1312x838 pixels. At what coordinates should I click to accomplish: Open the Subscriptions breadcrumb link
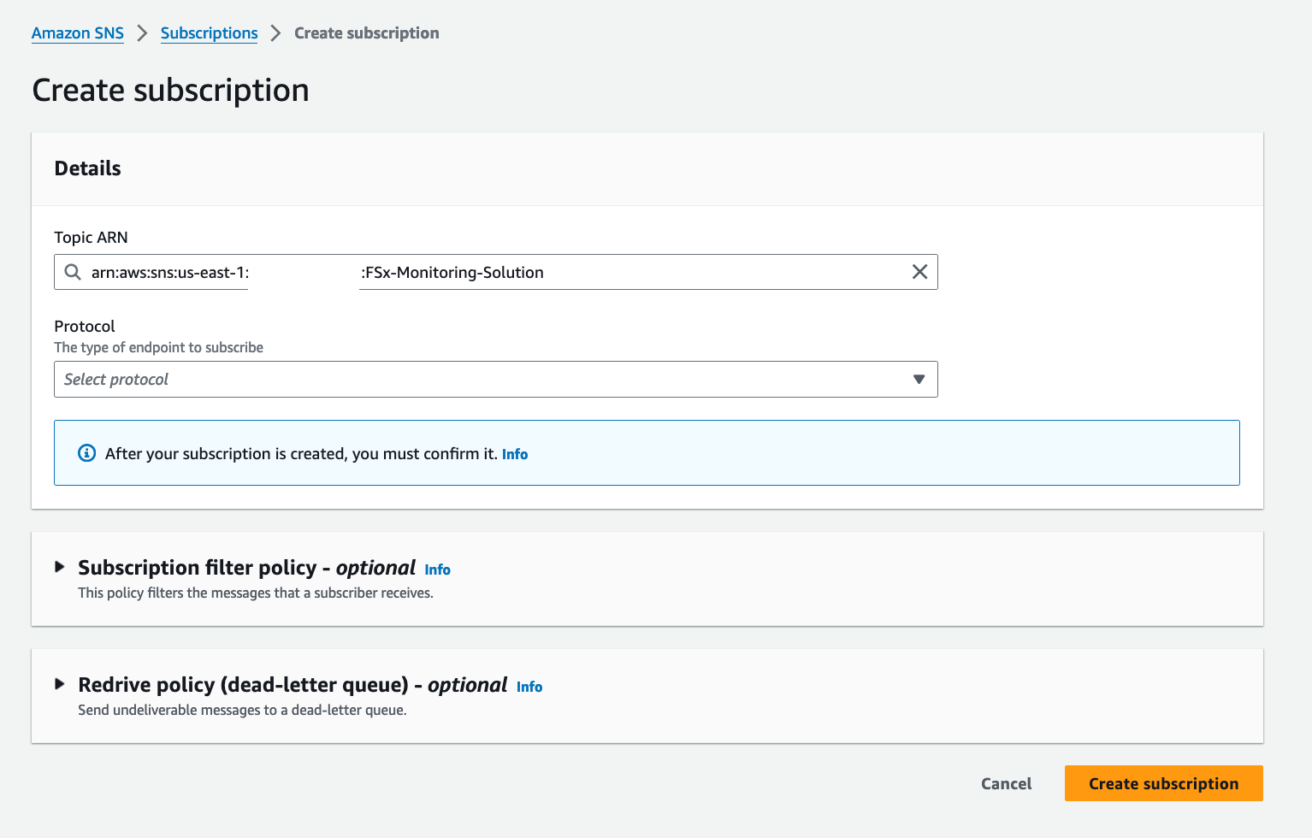pyautogui.click(x=209, y=32)
